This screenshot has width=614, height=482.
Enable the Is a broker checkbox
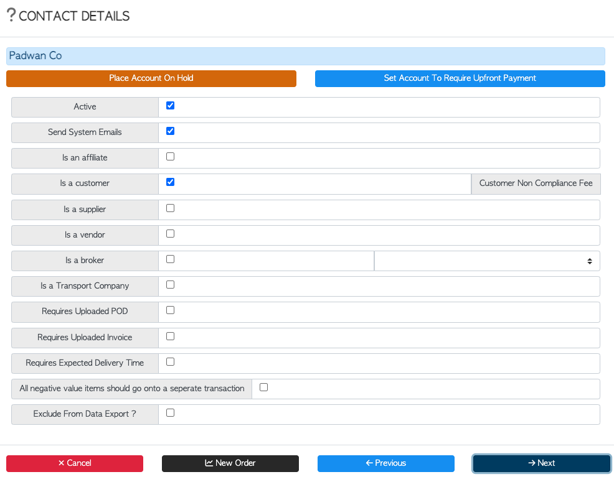[171, 259]
